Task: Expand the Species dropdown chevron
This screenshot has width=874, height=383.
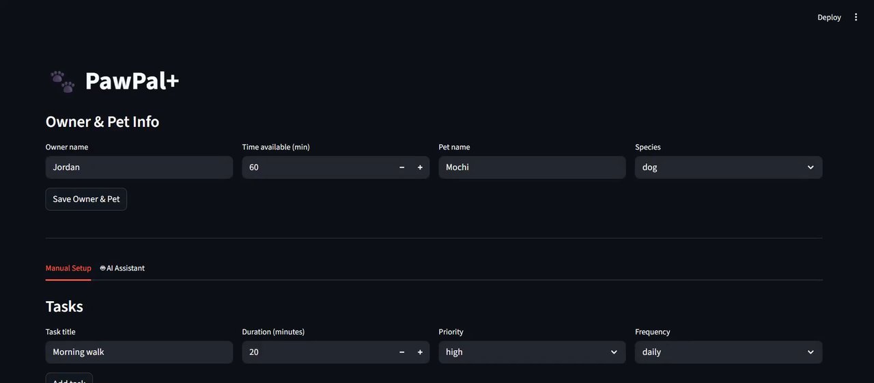Action: click(x=810, y=167)
